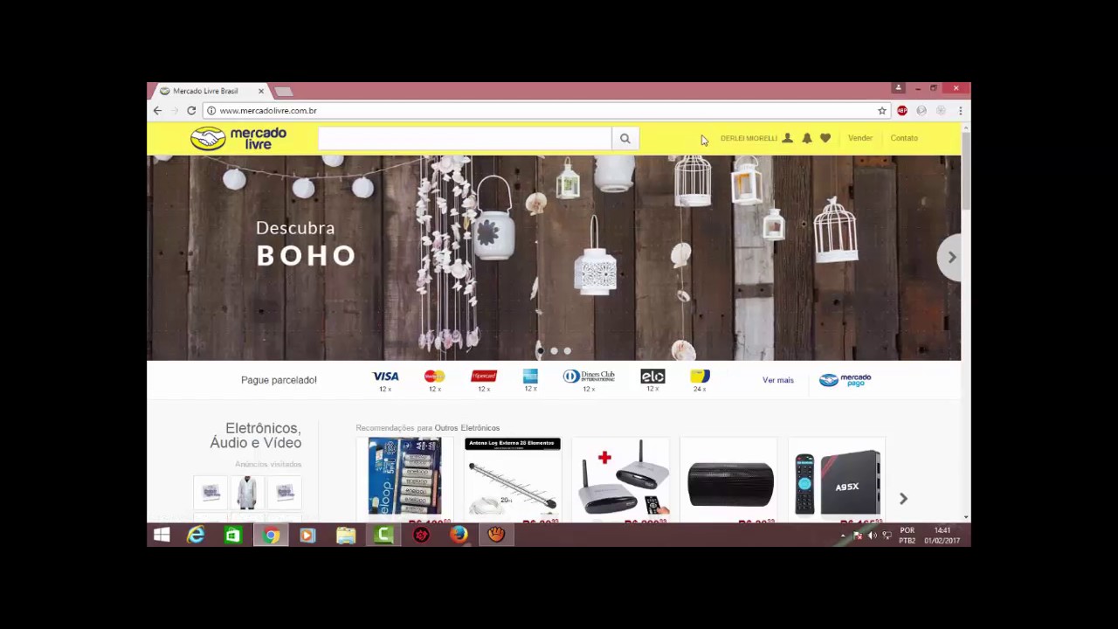The height and width of the screenshot is (629, 1118).
Task: Select the third banner carousel dot
Action: pyautogui.click(x=568, y=351)
